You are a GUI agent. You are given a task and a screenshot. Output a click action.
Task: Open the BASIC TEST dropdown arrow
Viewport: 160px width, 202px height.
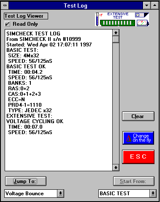click(x=153, y=194)
